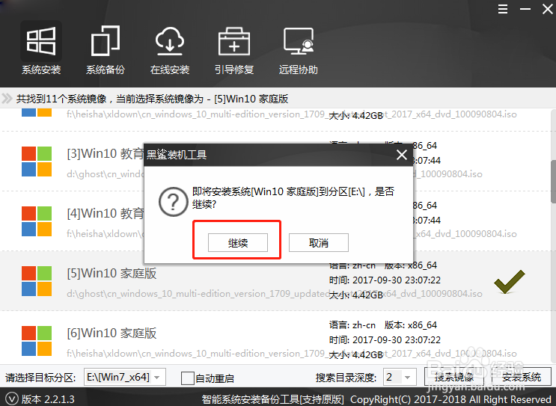
Task: Select the [5]Win10 家庭版 image title
Action: click(x=111, y=273)
